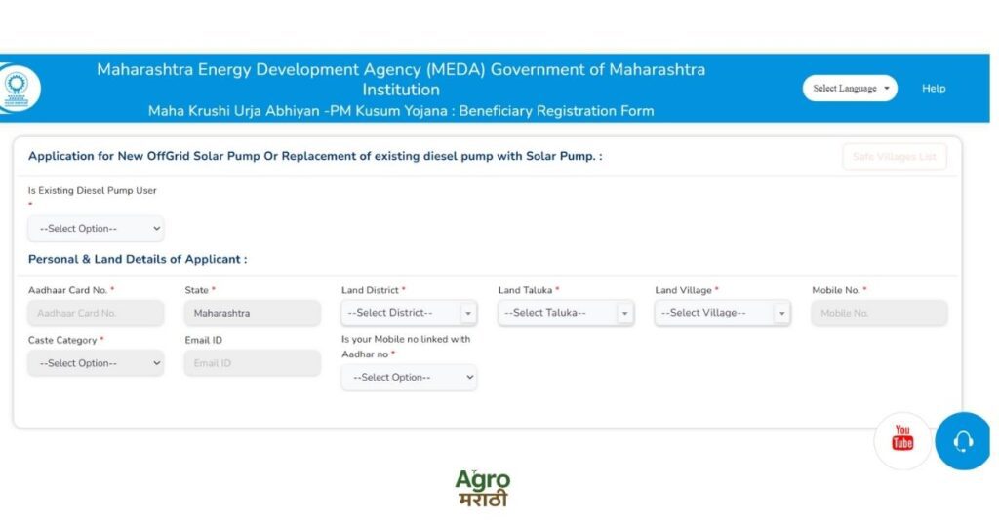Open the Select Village dropdown

pos(723,313)
